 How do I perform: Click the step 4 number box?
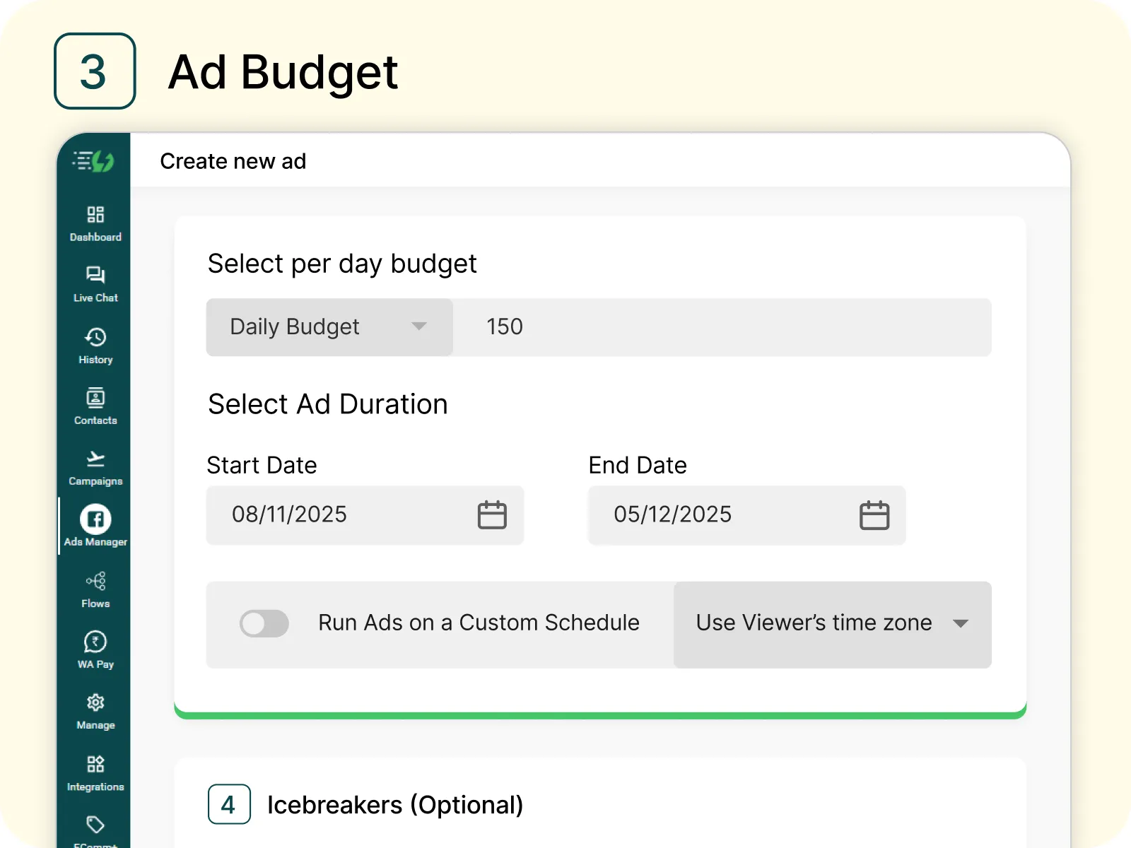[x=228, y=804]
